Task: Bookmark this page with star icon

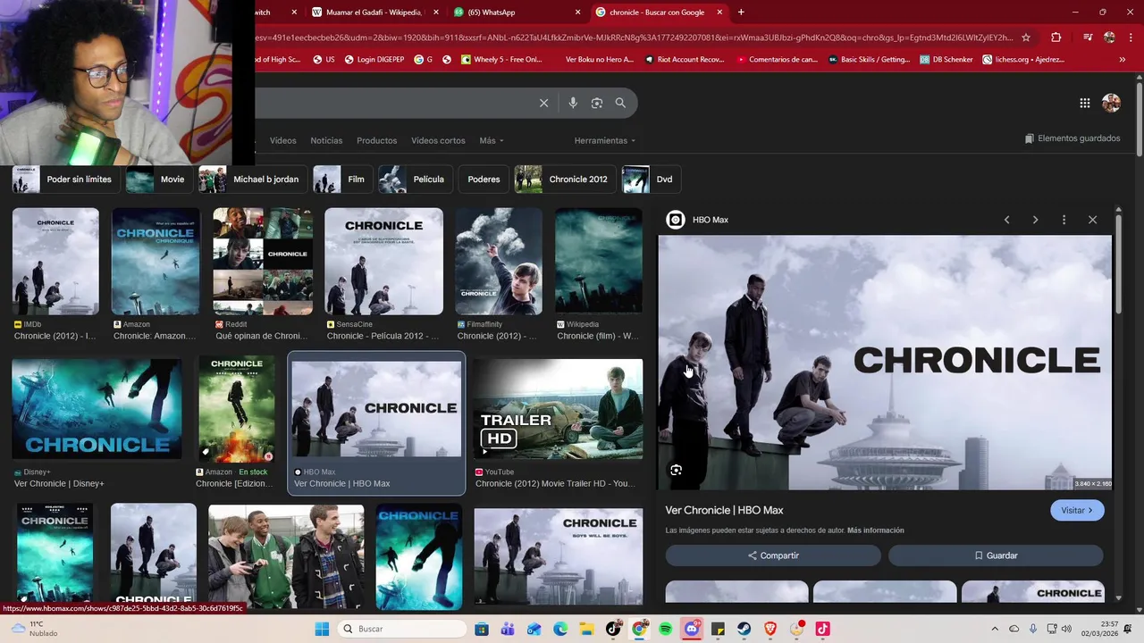Action: coord(1026,38)
